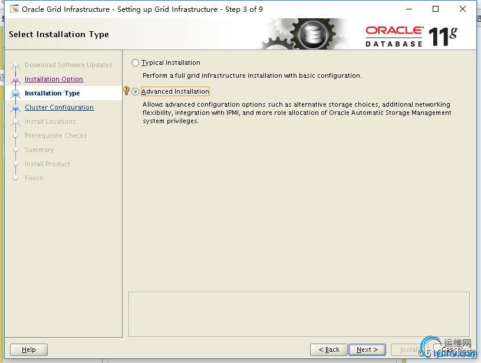Click the 'Allows advanced configuration options' description text

(296, 113)
